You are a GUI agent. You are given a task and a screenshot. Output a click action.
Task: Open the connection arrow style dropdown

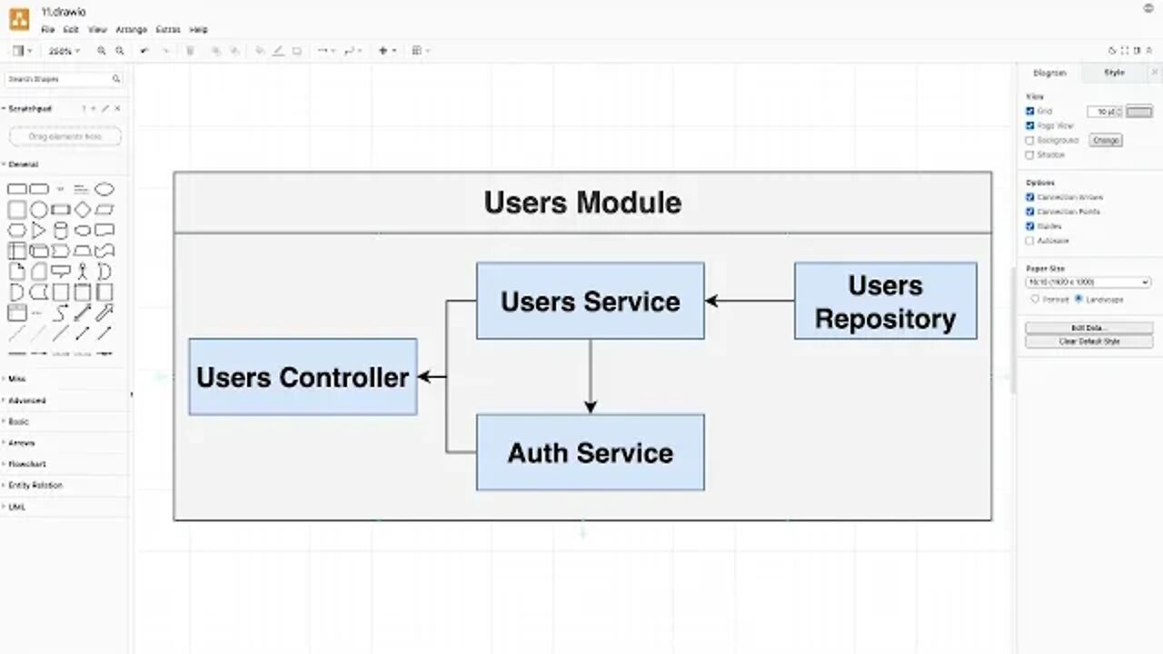coord(326,51)
